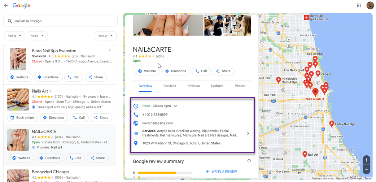Click the Zenails map pin

[318, 74]
